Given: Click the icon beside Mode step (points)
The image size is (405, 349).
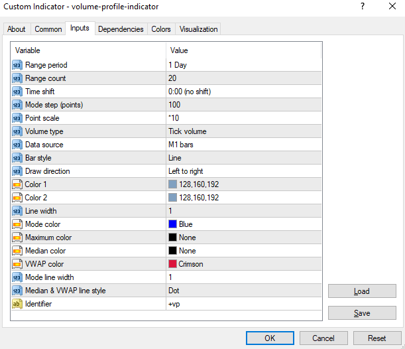Looking at the screenshot, I should 17,105.
